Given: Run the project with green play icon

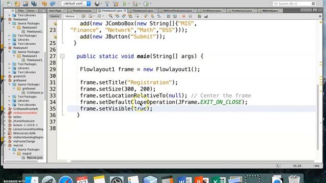Looking at the screenshot, I should pos(124,4).
